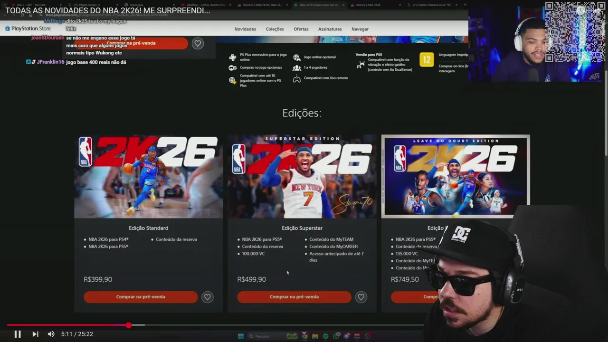Viewport: 608px width, 342px height.
Task: Click the Remote Play compatible icon
Action: point(296,79)
